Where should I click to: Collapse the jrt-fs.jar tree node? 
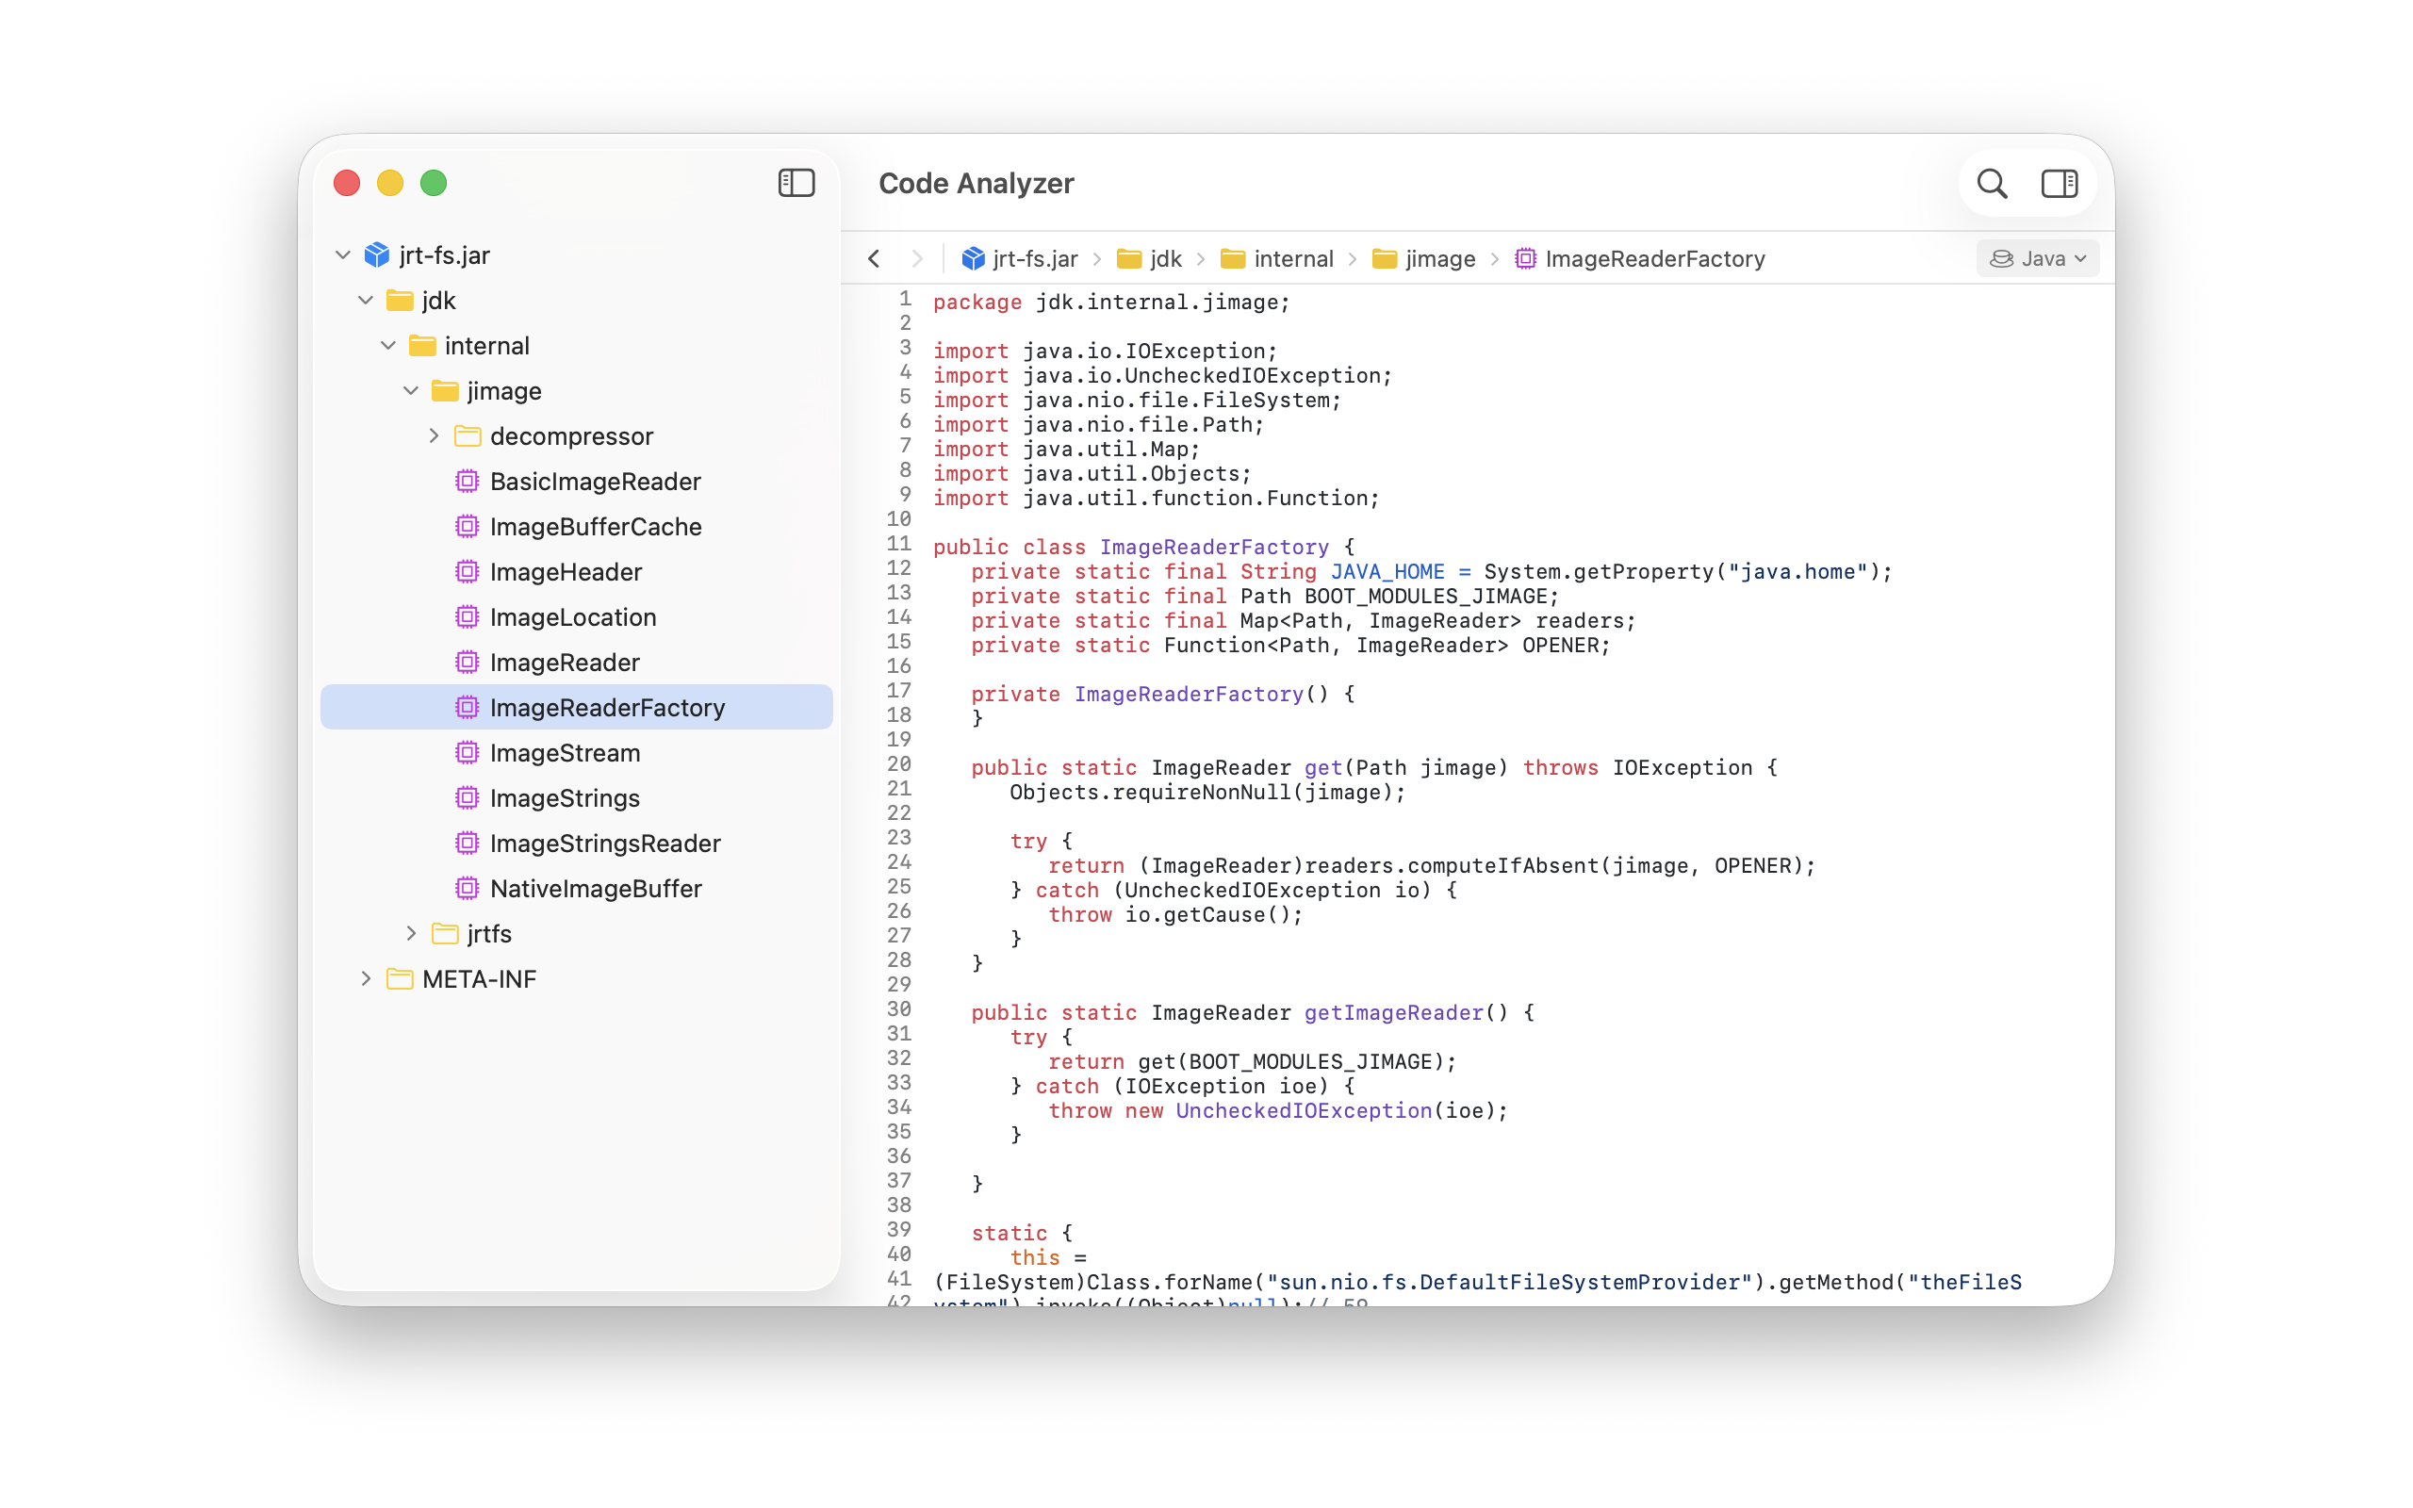343,255
